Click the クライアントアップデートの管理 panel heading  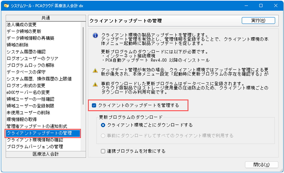(x=126, y=21)
